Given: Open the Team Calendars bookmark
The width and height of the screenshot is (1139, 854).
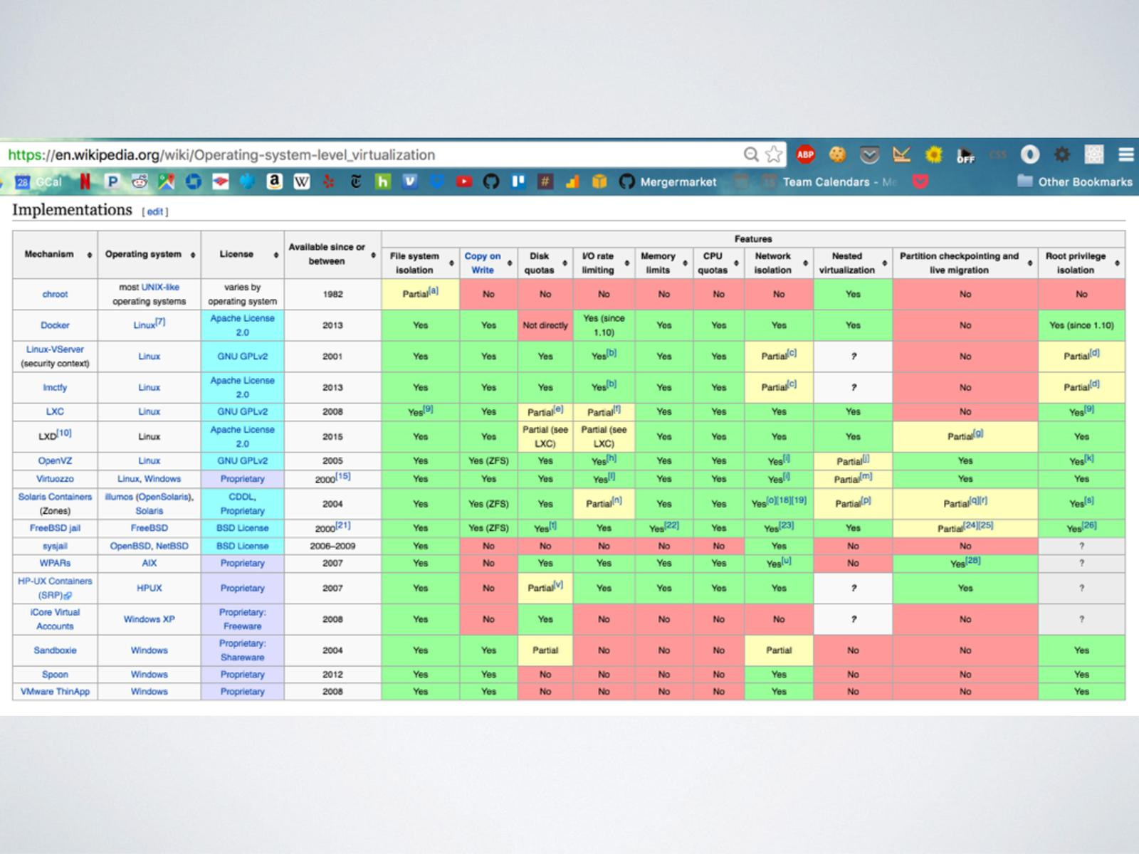Looking at the screenshot, I should click(829, 181).
